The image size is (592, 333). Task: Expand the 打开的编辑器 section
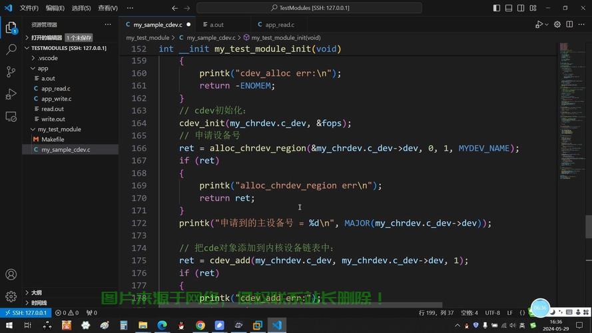[x=46, y=38]
